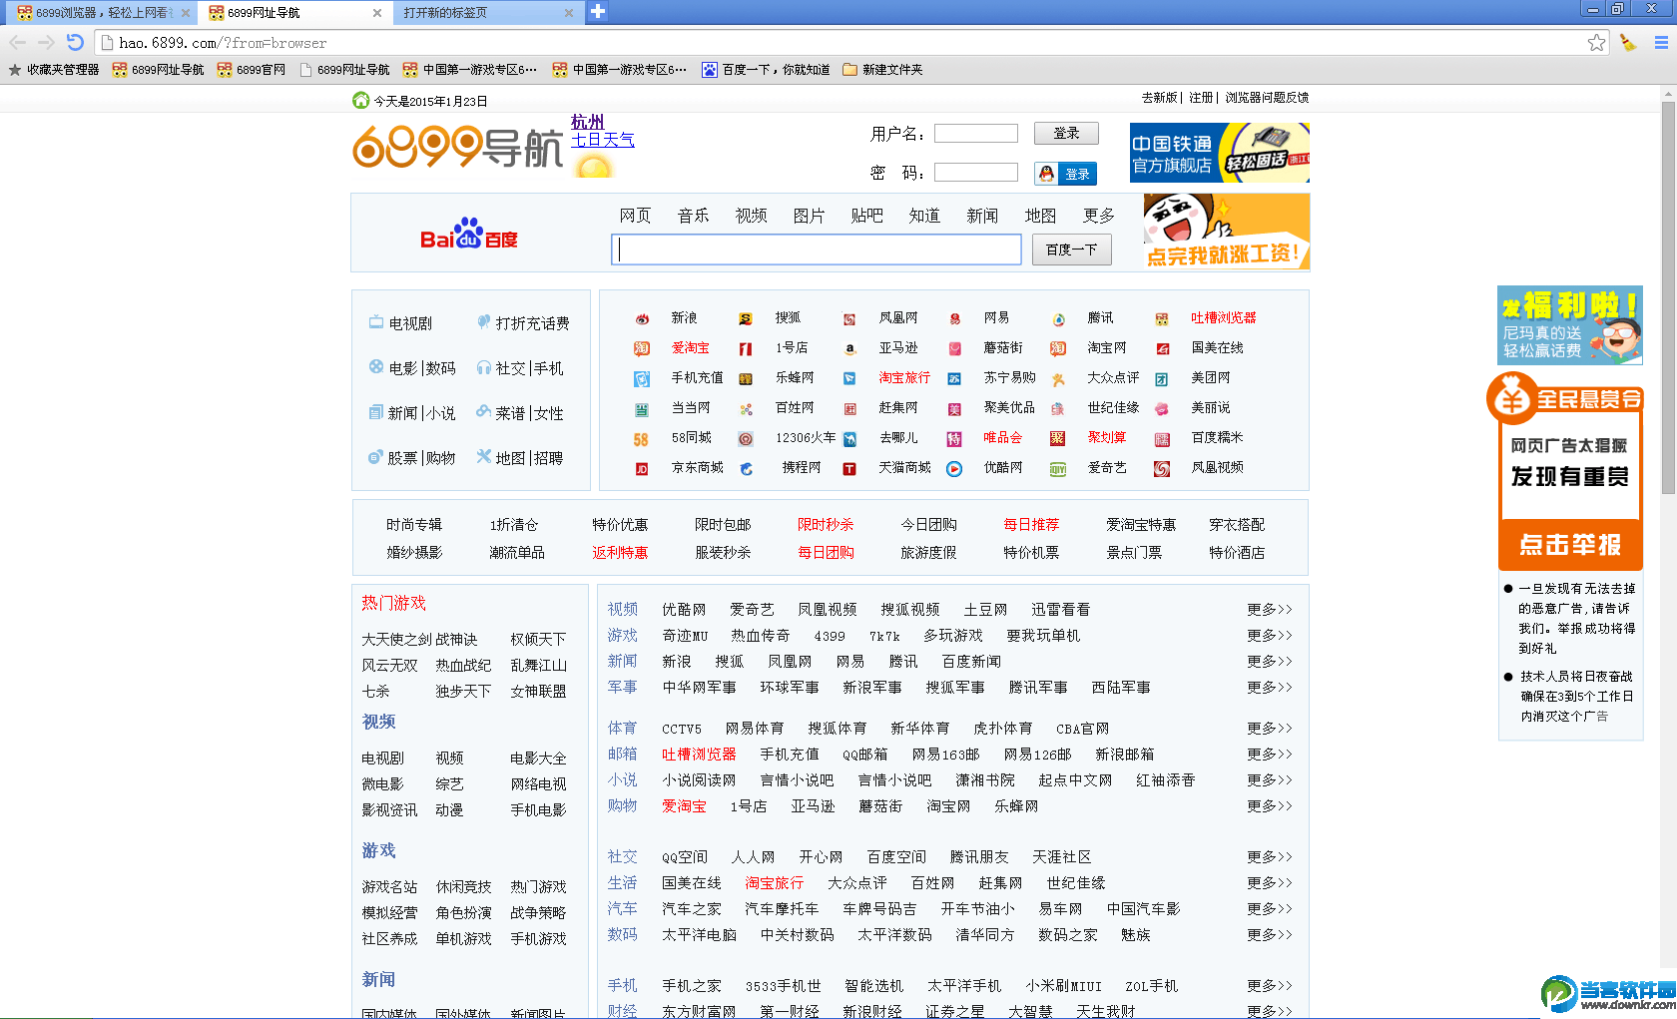Click the blue QQ 登录 button

pos(1065,174)
